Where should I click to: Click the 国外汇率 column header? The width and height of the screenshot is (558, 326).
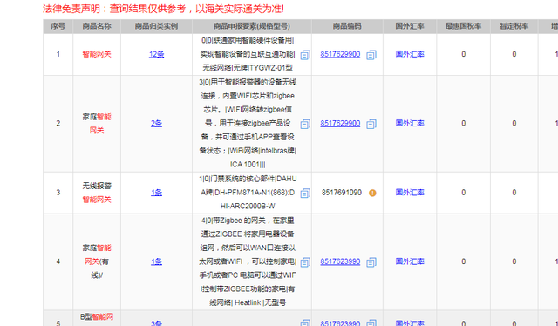click(410, 26)
